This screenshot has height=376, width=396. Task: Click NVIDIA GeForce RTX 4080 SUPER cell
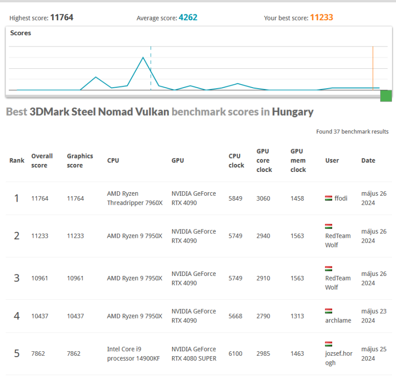click(194, 354)
